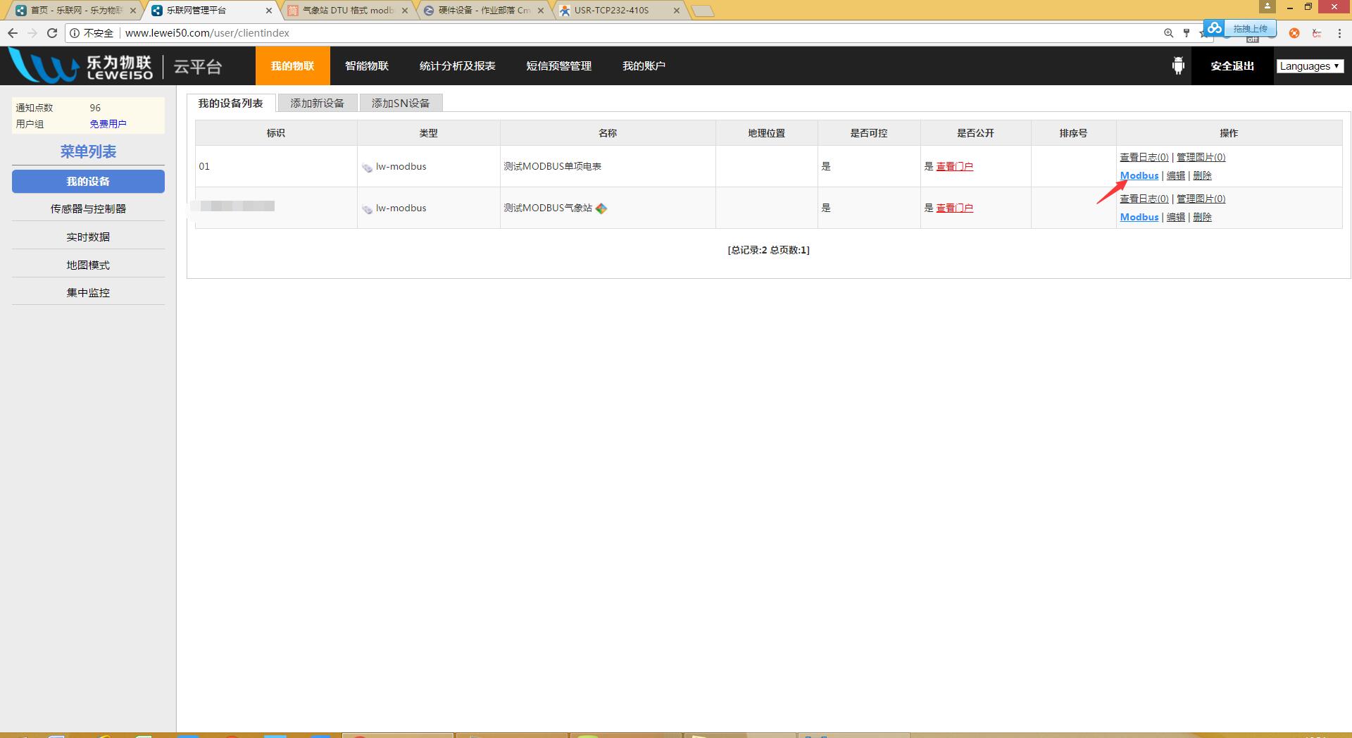Click the orange circular extension icon
The image size is (1352, 738).
click(1294, 33)
